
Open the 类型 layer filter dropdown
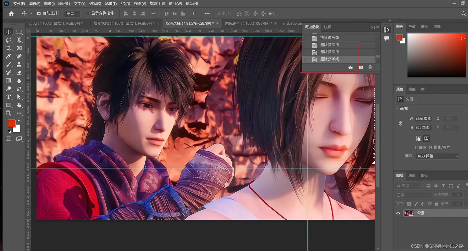tap(408, 186)
